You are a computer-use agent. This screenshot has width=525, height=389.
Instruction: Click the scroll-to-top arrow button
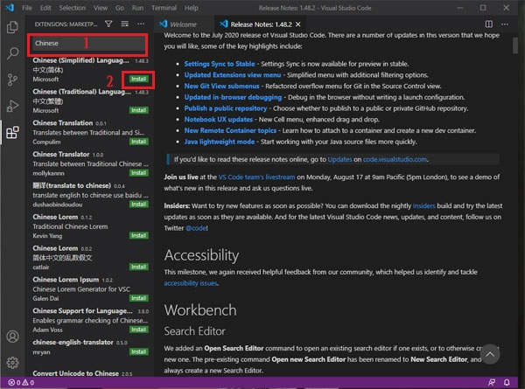pos(490,354)
